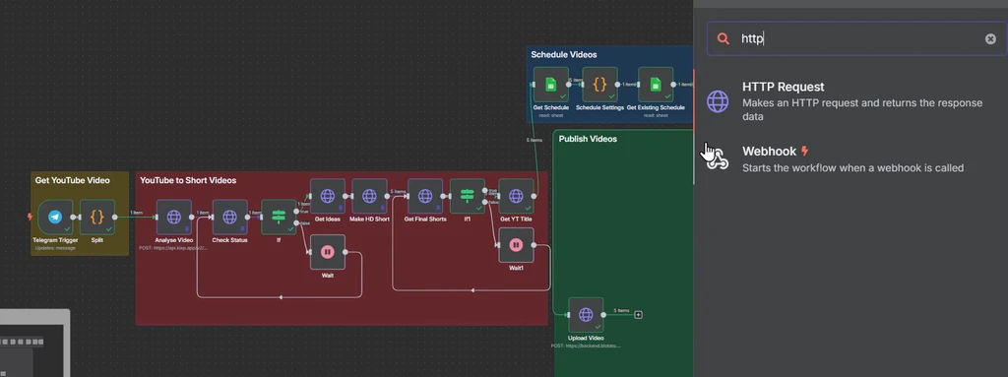Click the Webhook node icon
1008x377 pixels.
[x=718, y=159]
